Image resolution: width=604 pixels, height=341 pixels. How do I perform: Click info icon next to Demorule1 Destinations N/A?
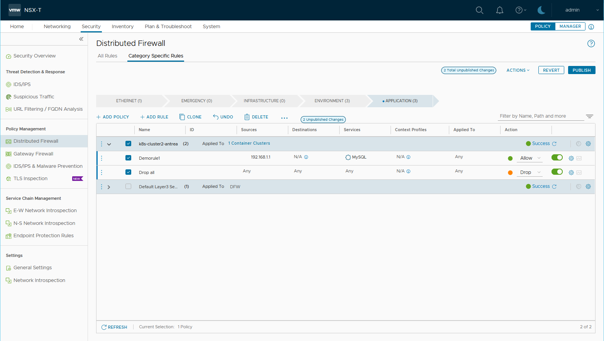(306, 157)
